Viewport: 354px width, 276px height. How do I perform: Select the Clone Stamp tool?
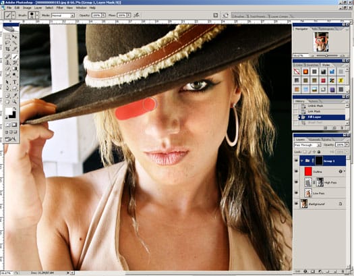[x=7, y=63]
